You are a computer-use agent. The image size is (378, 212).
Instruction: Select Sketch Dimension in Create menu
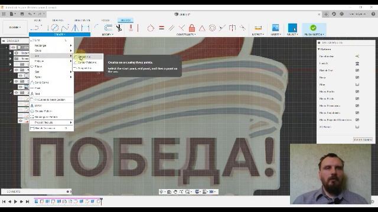tap(51, 128)
